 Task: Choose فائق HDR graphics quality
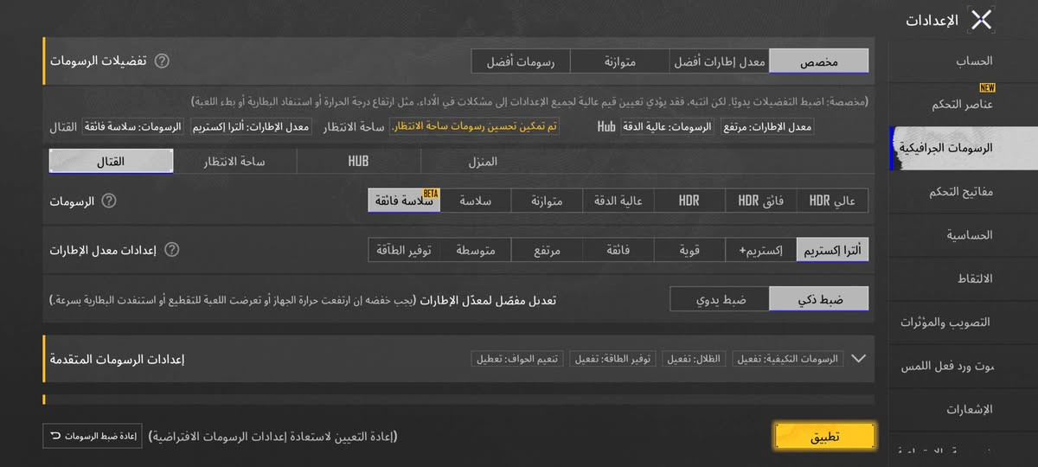point(760,201)
